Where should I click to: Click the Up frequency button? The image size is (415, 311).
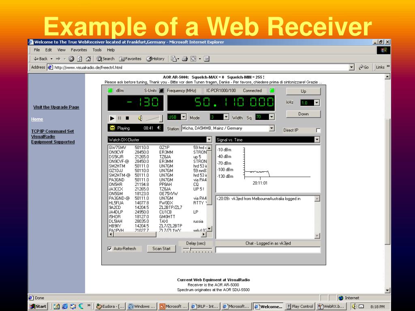(303, 91)
